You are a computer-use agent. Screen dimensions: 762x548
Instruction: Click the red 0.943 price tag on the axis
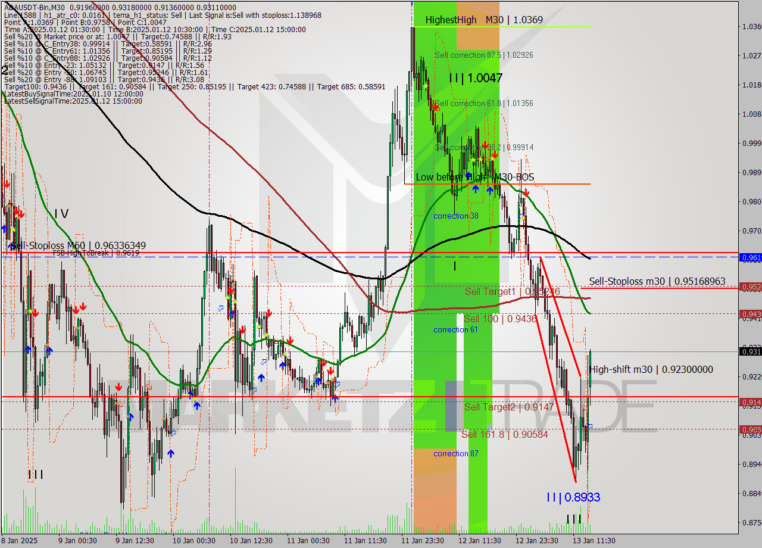pyautogui.click(x=750, y=313)
